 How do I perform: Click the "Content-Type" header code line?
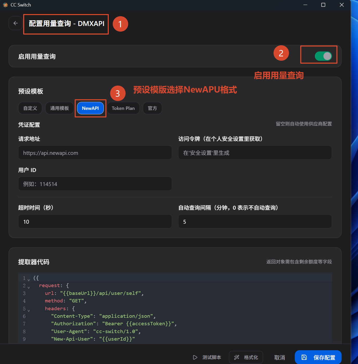click(103, 316)
